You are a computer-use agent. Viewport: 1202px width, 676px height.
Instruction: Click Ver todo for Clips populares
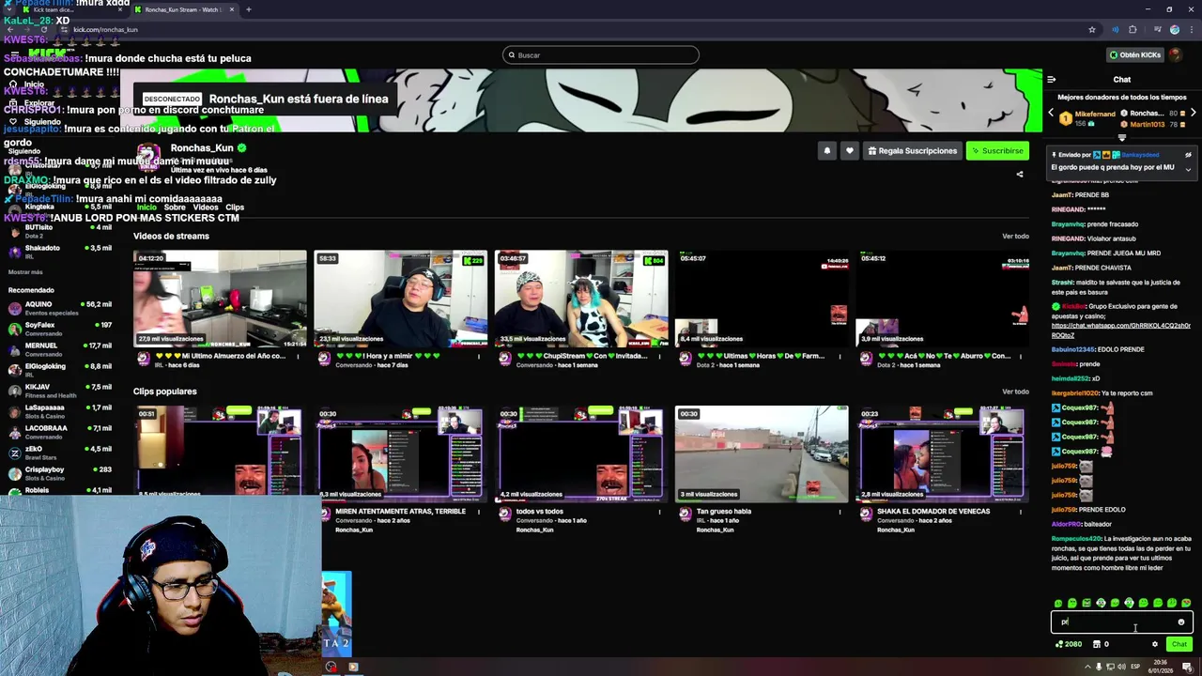[1015, 392]
